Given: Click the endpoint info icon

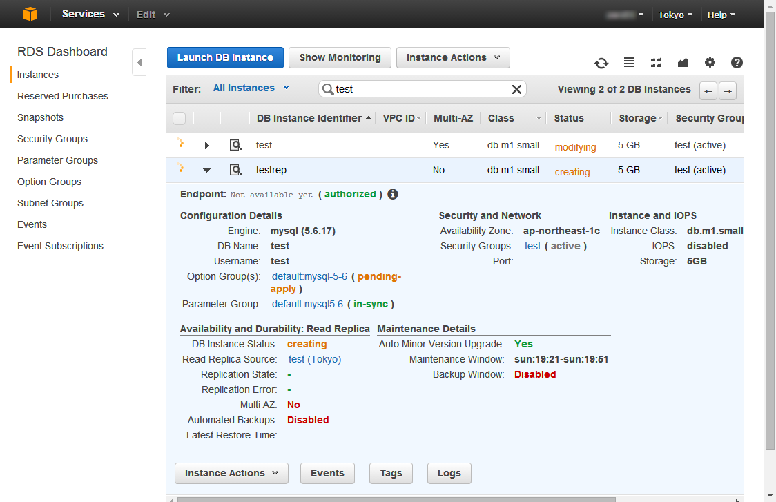Looking at the screenshot, I should [x=393, y=194].
